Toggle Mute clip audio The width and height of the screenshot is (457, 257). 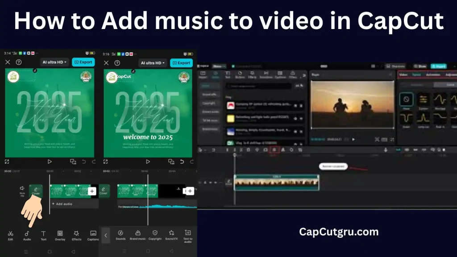(22, 191)
